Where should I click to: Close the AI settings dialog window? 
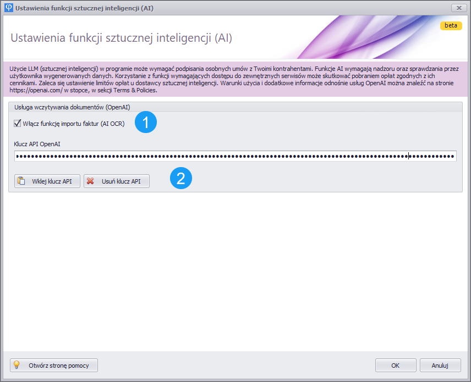[x=458, y=8]
